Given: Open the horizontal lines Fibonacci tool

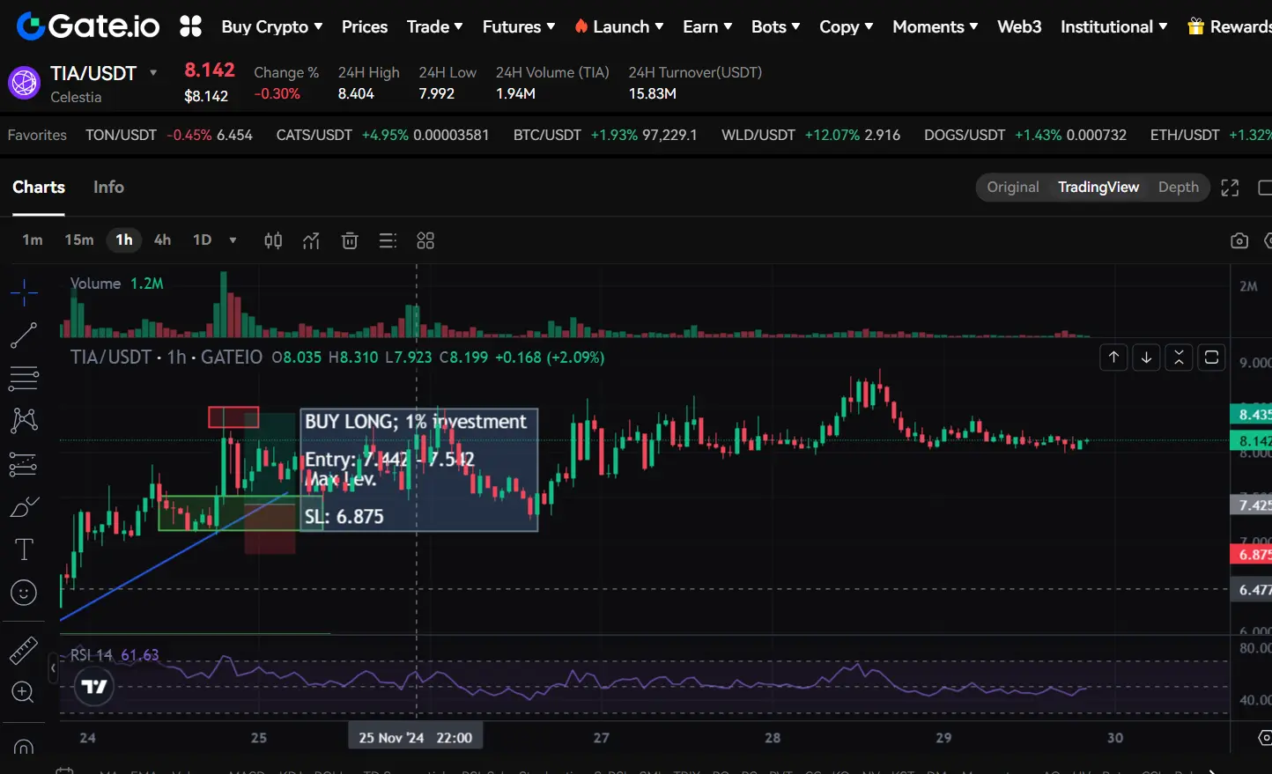Looking at the screenshot, I should pyautogui.click(x=24, y=378).
